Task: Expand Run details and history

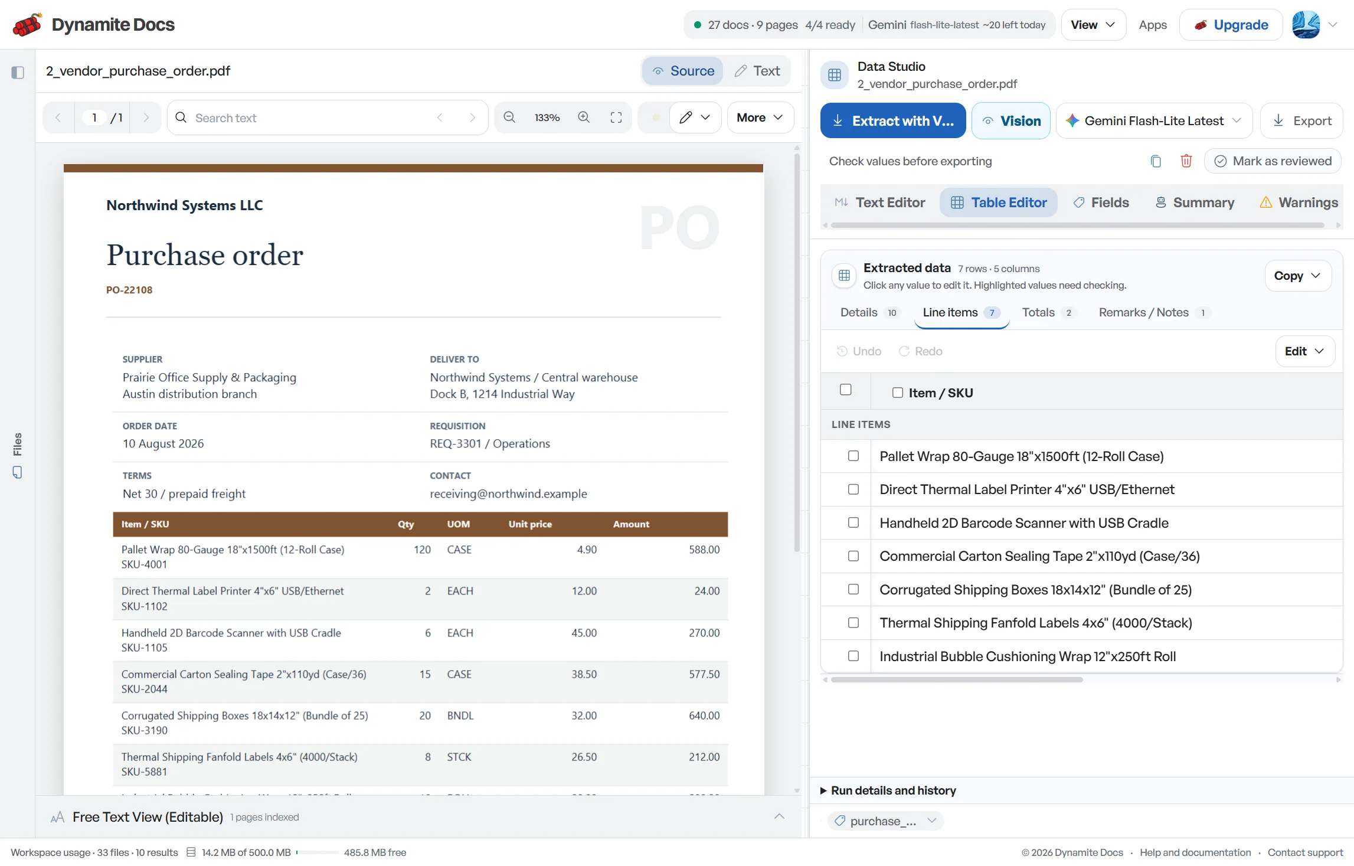Action: point(888,790)
